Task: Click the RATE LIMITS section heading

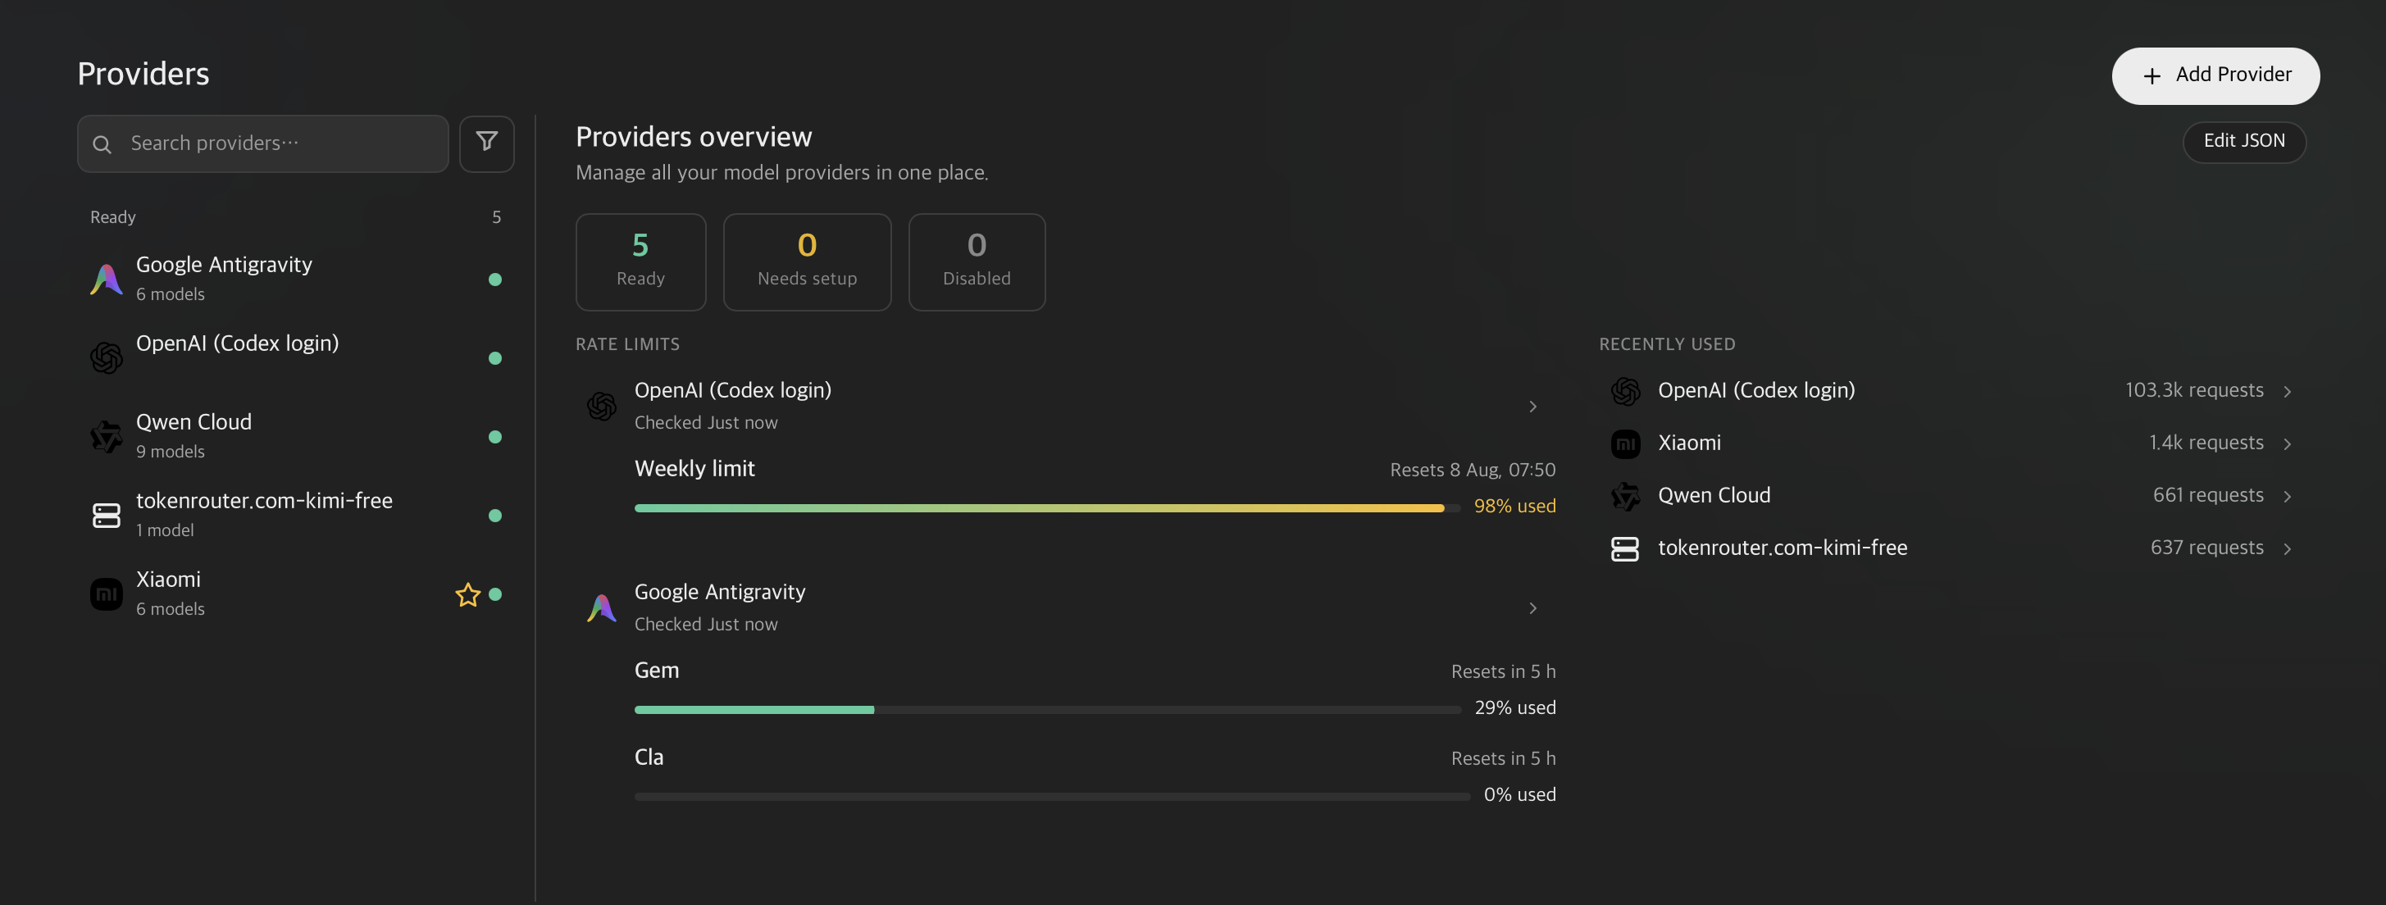Action: [628, 344]
